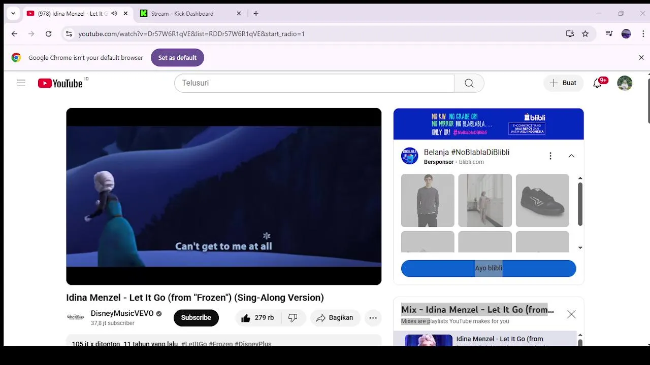
Task: Open more actions menu below video
Action: click(373, 318)
